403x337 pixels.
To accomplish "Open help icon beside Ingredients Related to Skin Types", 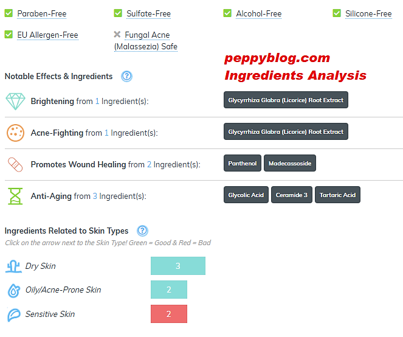I will [x=142, y=231].
